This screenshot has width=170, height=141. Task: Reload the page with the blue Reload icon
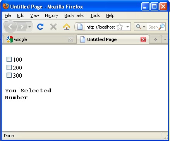[x=40, y=27]
